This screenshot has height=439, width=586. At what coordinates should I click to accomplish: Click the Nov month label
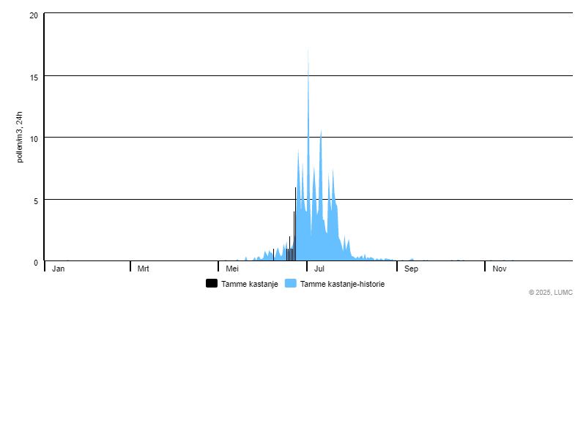(x=500, y=269)
